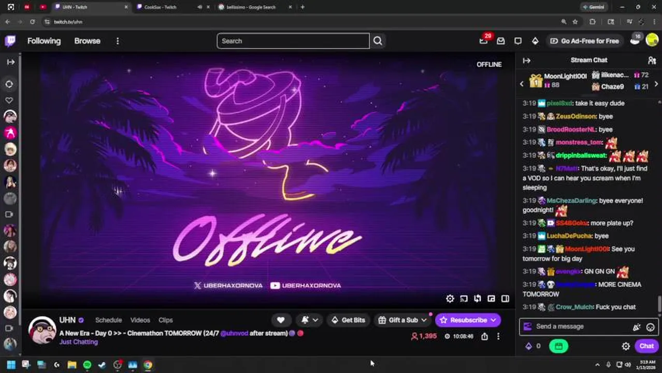Collapse the stream chat panel
The image size is (662, 373).
click(526, 61)
